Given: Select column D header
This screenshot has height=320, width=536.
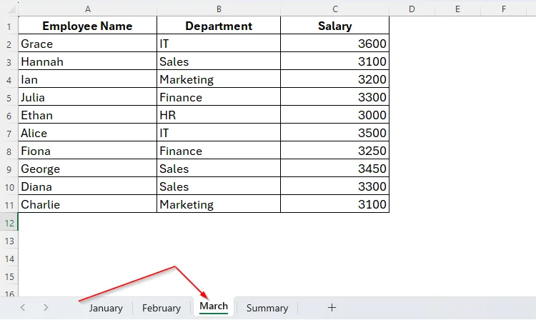Looking at the screenshot, I should 412,9.
